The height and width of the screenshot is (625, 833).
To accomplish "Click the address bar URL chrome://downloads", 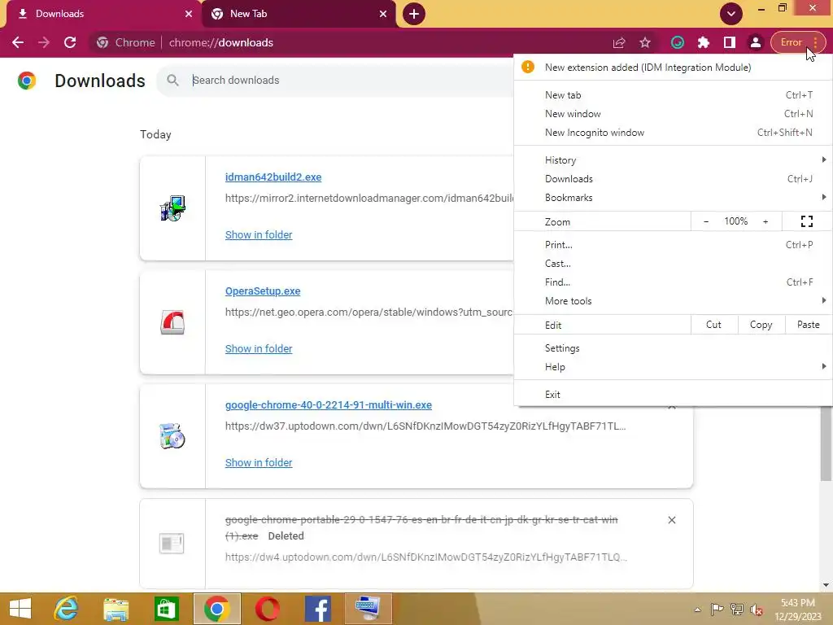I will tap(221, 42).
